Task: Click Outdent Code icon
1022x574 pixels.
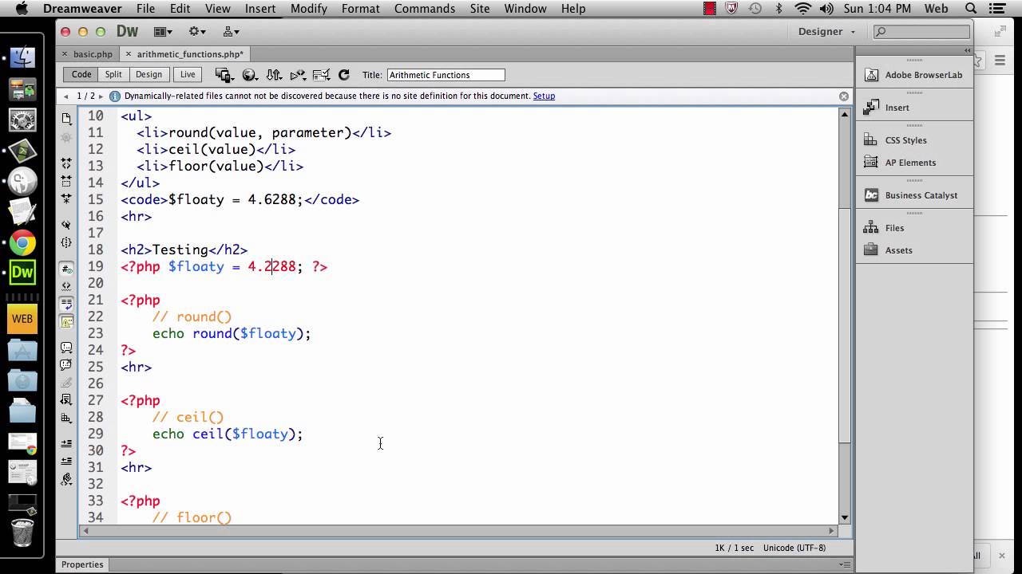Action: click(x=66, y=461)
